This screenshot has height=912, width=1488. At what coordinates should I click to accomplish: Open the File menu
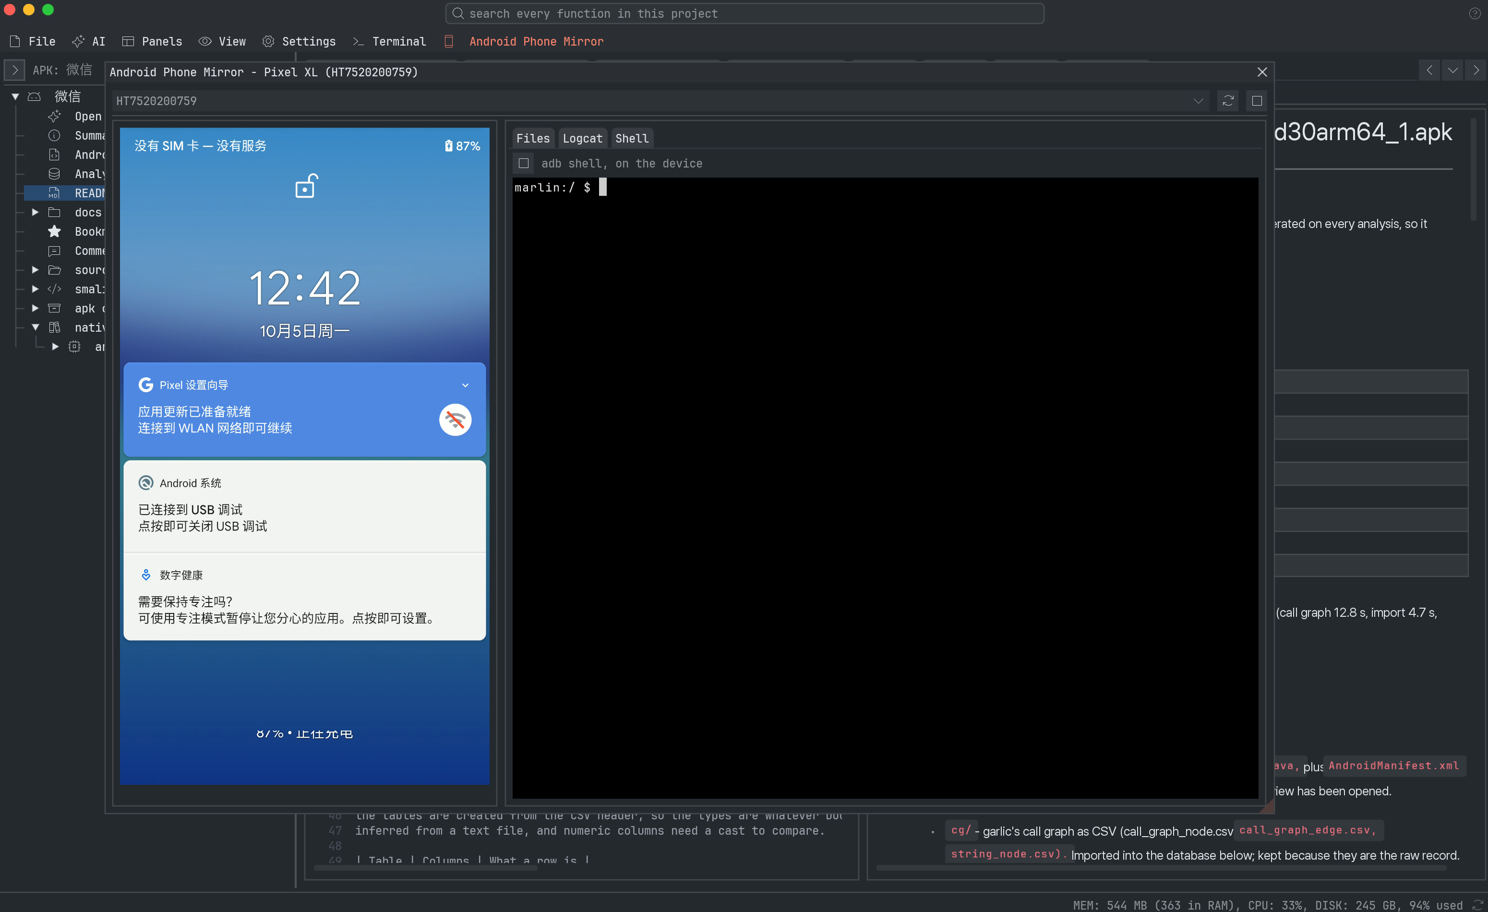point(33,41)
